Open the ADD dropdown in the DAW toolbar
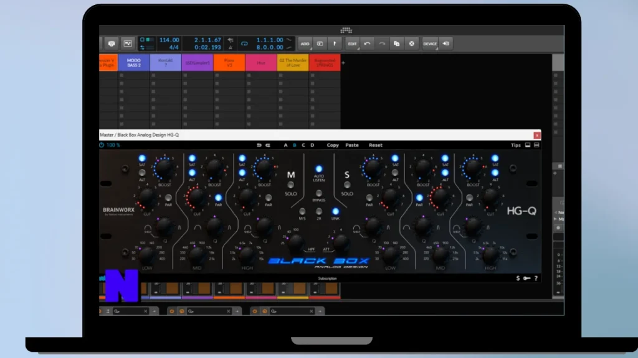Viewport: 638px width, 358px height. tap(305, 44)
